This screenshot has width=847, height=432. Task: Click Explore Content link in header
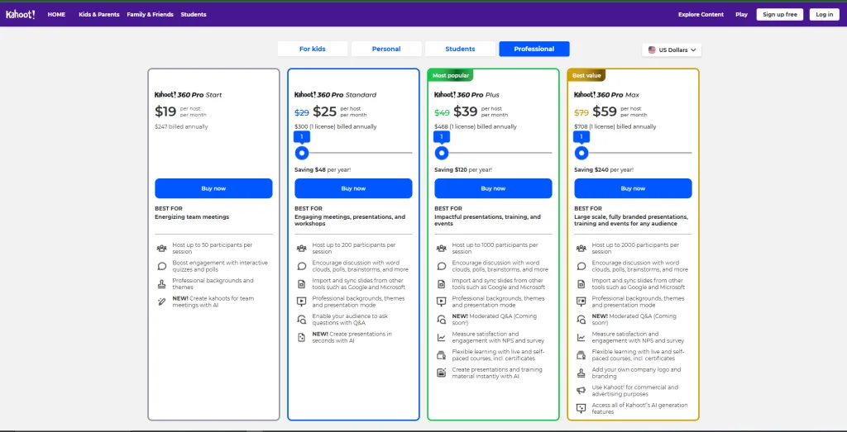click(701, 14)
